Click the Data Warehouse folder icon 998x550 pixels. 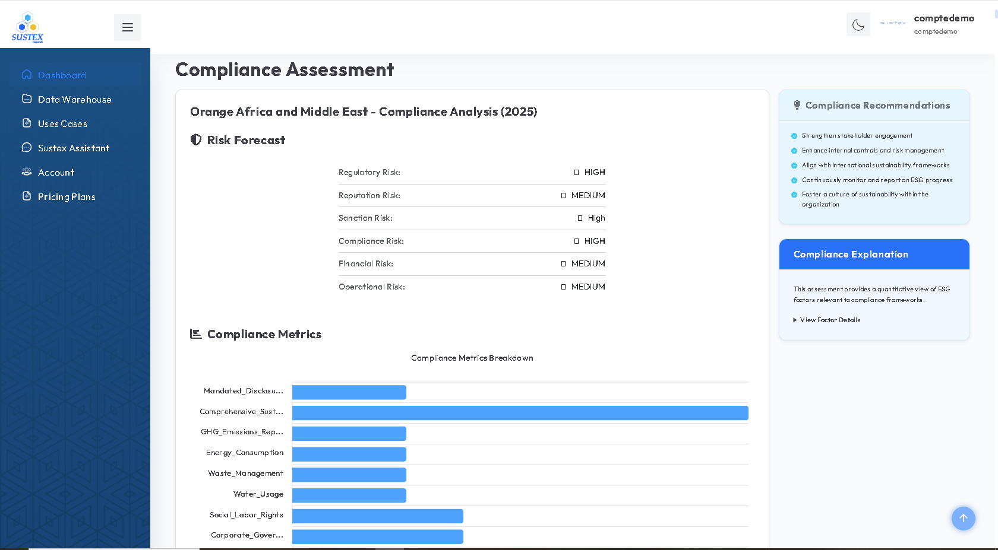[x=27, y=98]
